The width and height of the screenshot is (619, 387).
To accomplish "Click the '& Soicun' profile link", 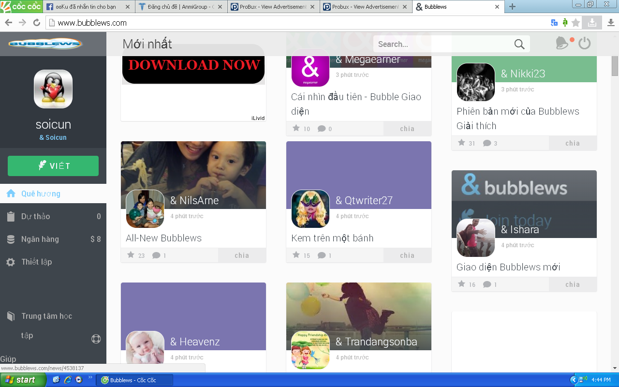I will tap(53, 137).
